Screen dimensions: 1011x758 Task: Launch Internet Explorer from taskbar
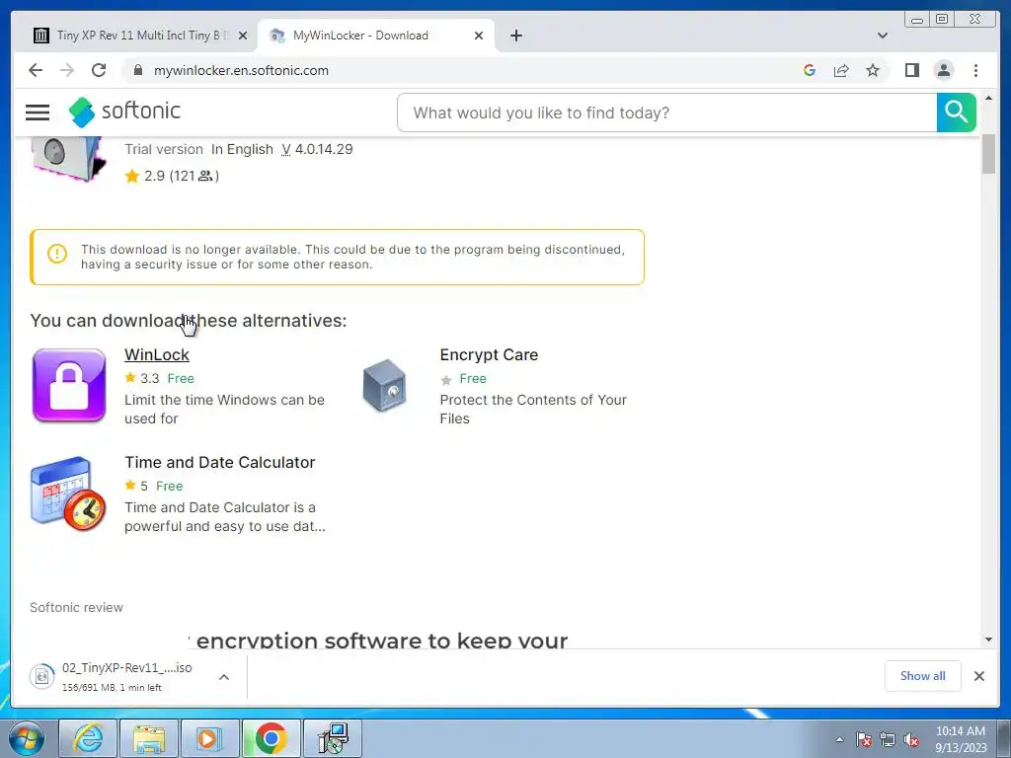pyautogui.click(x=88, y=738)
